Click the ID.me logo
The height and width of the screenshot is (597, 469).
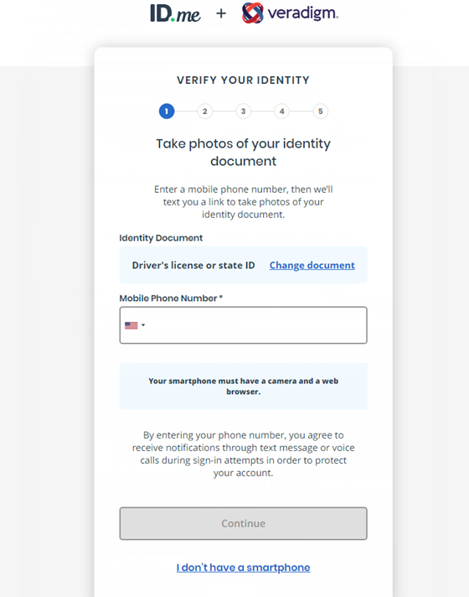(175, 13)
